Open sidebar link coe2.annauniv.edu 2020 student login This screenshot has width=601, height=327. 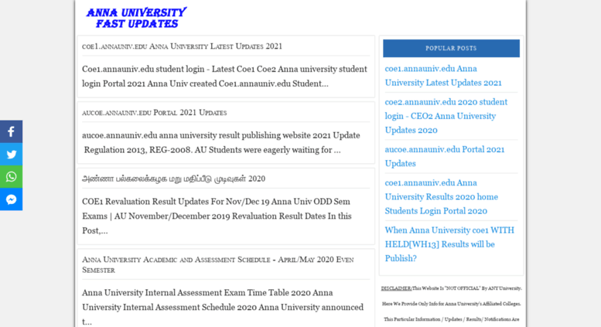[x=446, y=116]
